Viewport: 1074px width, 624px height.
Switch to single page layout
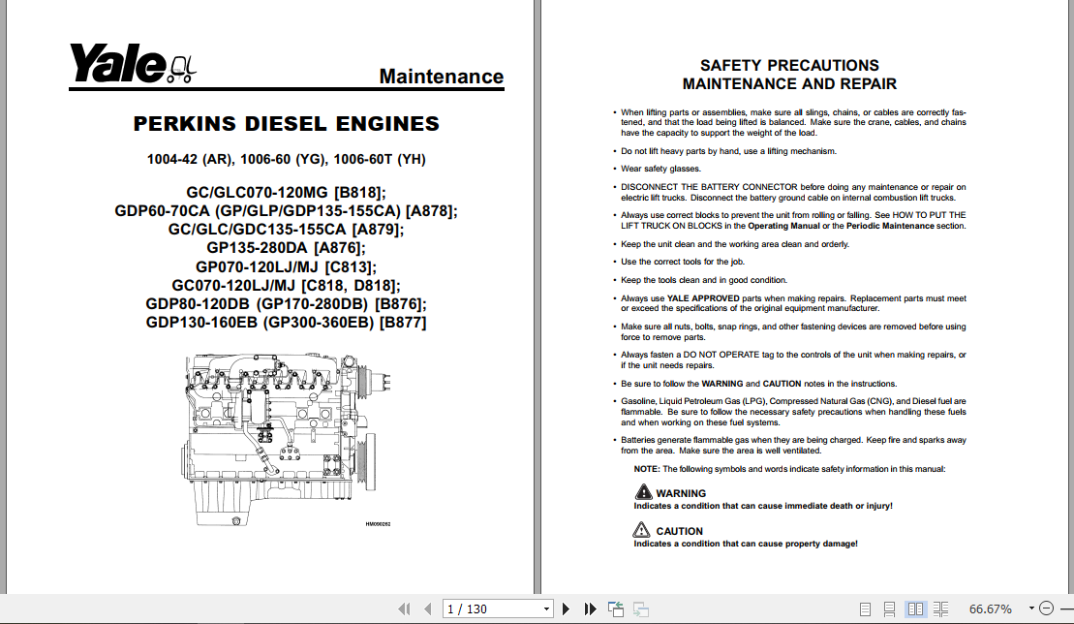click(865, 608)
